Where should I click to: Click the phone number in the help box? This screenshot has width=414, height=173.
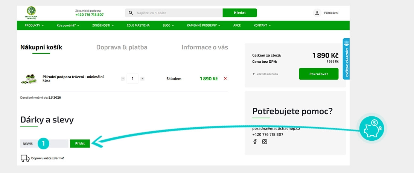tap(268, 135)
